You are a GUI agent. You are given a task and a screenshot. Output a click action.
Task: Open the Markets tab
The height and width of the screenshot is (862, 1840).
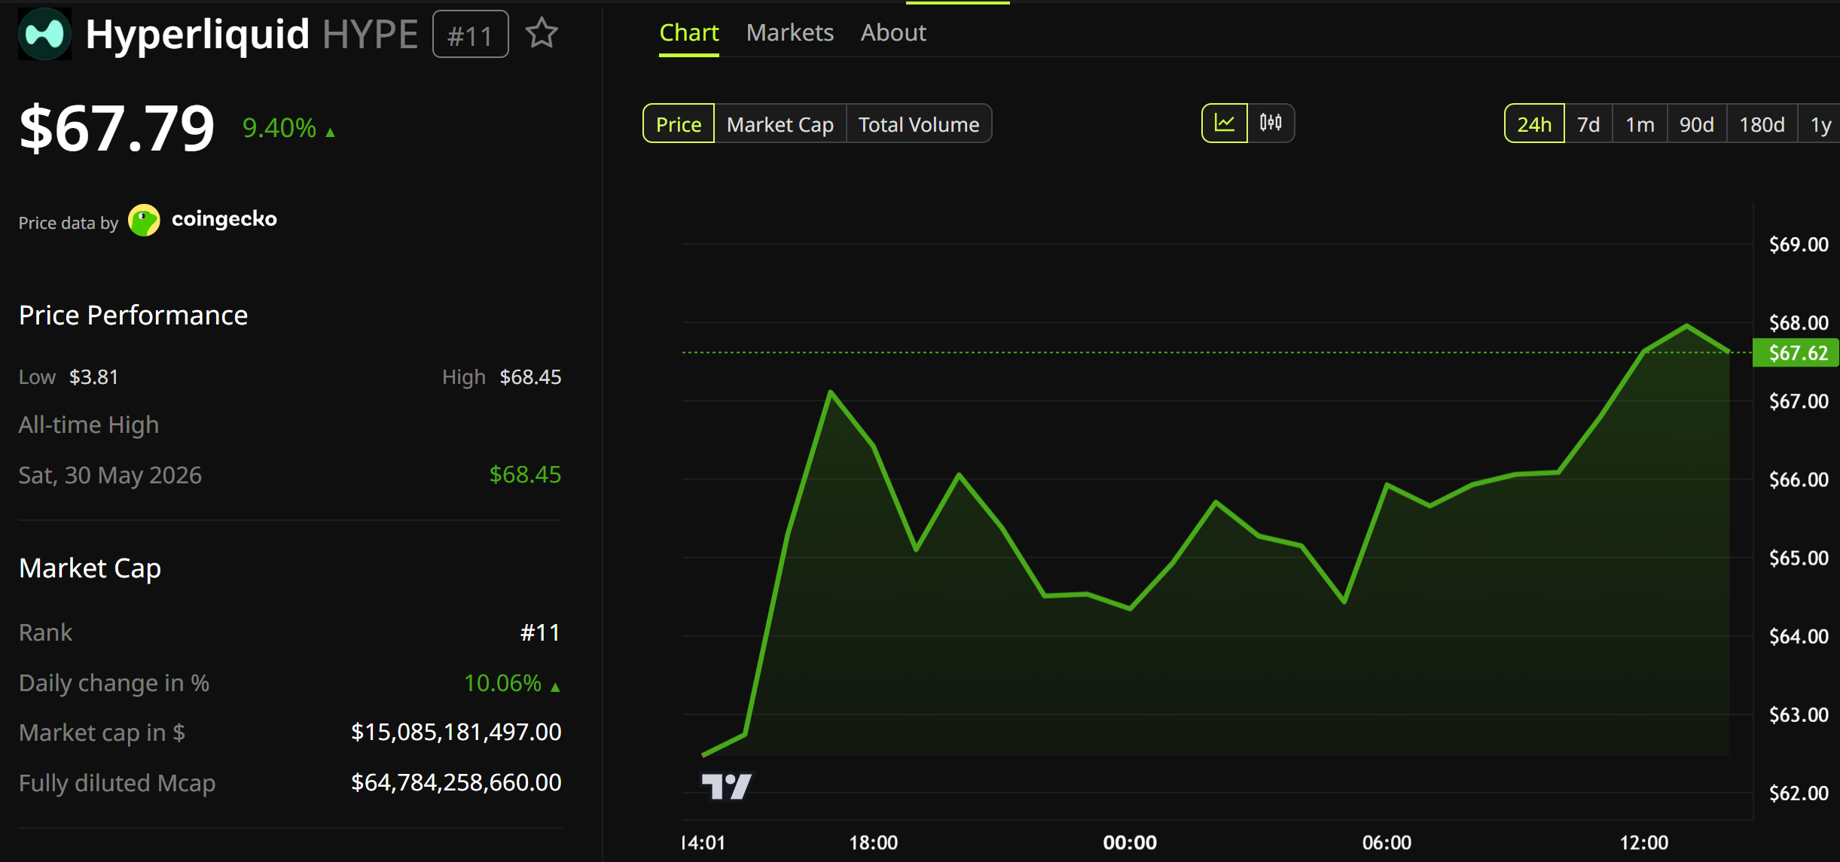point(789,32)
